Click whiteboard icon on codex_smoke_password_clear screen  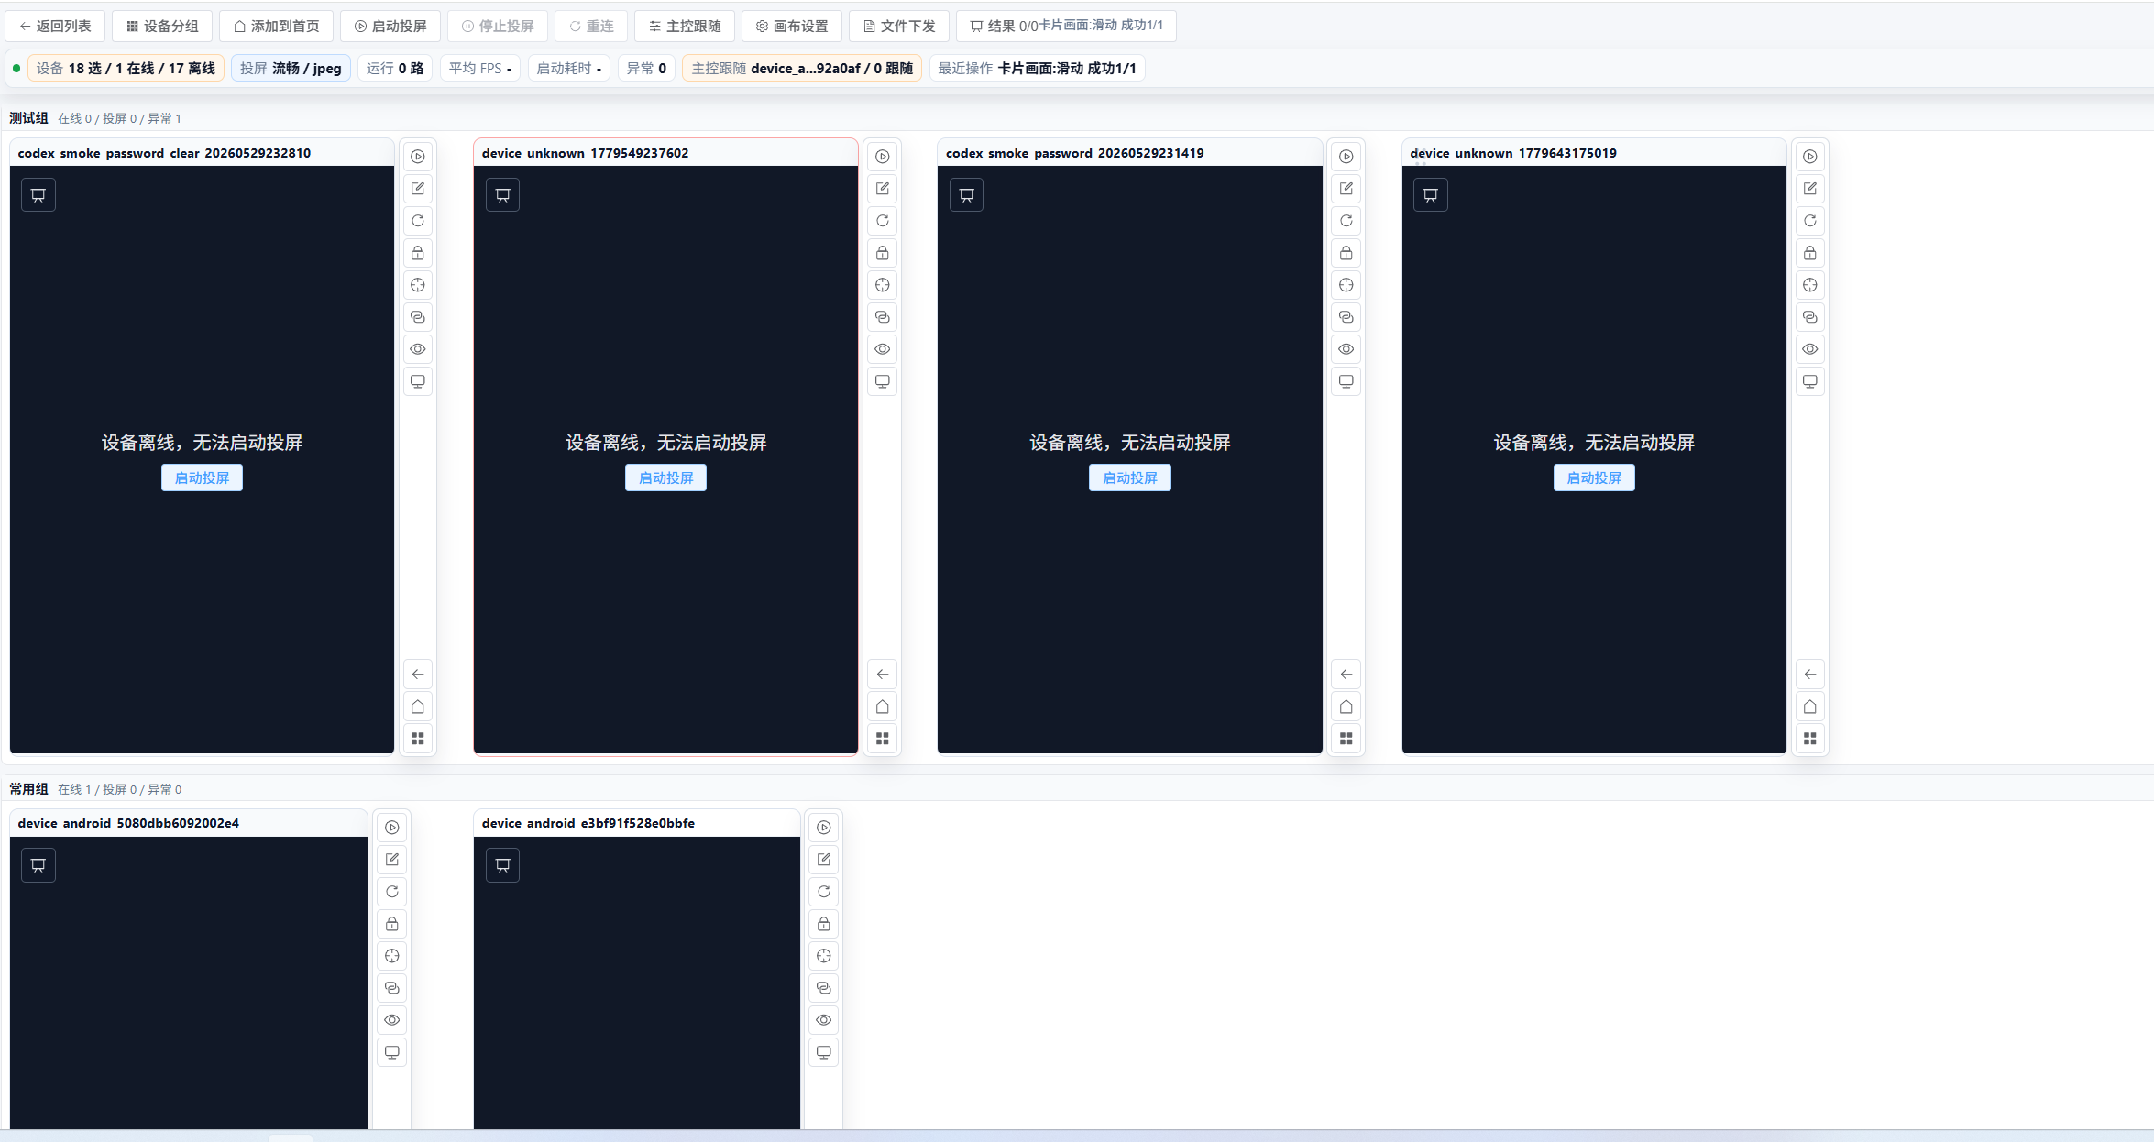click(x=38, y=194)
